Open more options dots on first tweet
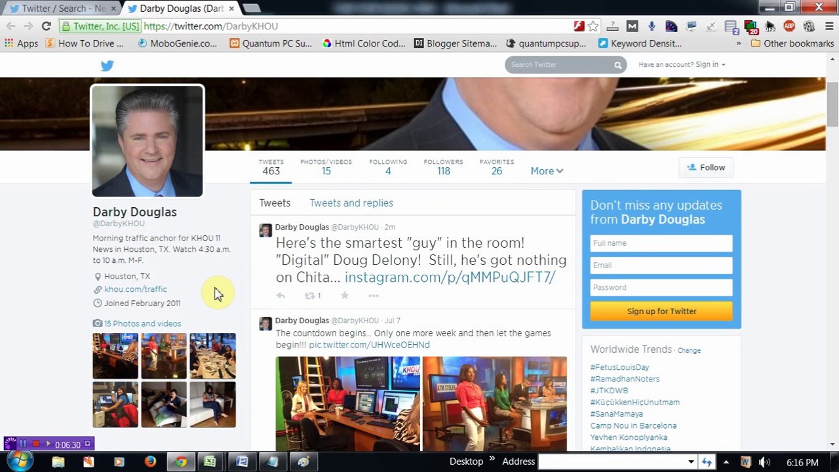Image resolution: width=839 pixels, height=472 pixels. click(374, 296)
